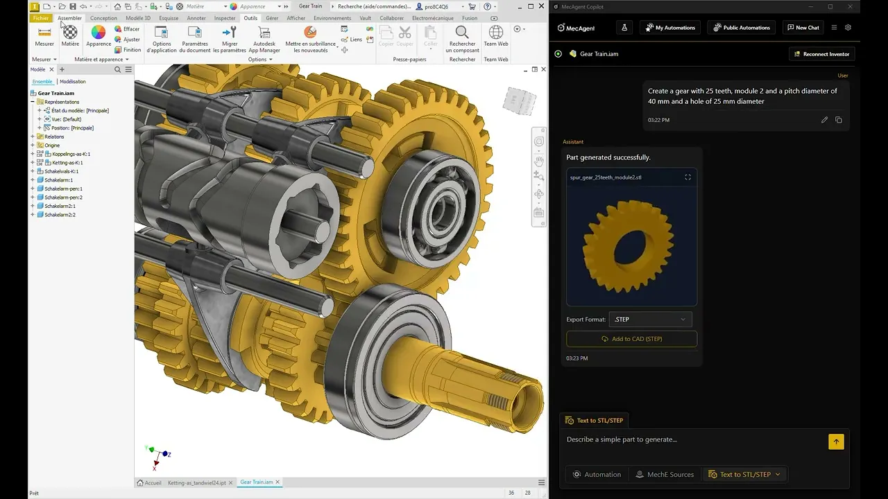Toggle the green connection status indicator
This screenshot has height=499, width=888.
click(x=558, y=53)
